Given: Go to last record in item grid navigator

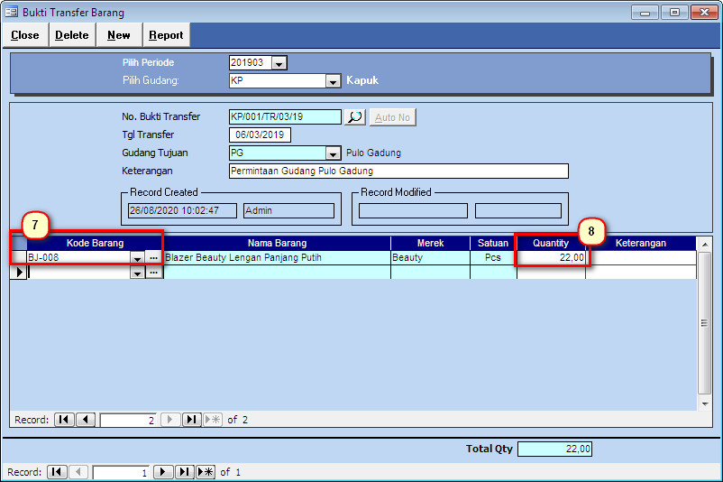Looking at the screenshot, I should click(x=192, y=420).
